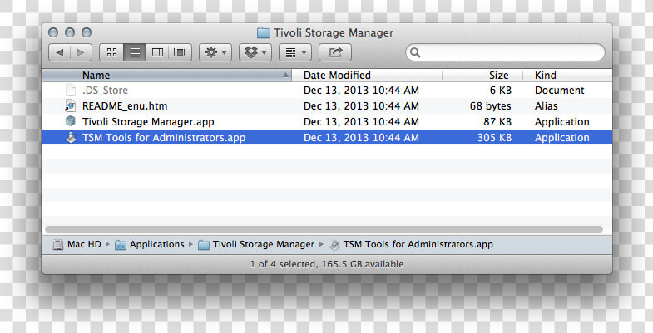Click the .DS_Store date modified cell
The image size is (653, 333).
point(361,91)
